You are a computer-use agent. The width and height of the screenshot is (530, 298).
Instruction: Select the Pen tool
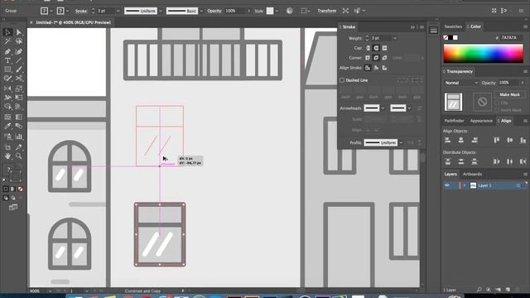tap(7, 51)
